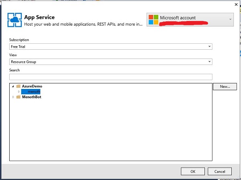The height and width of the screenshot is (180, 241).
Task: Open the Subscription dropdown showing Free Trial
Action: click(110, 47)
